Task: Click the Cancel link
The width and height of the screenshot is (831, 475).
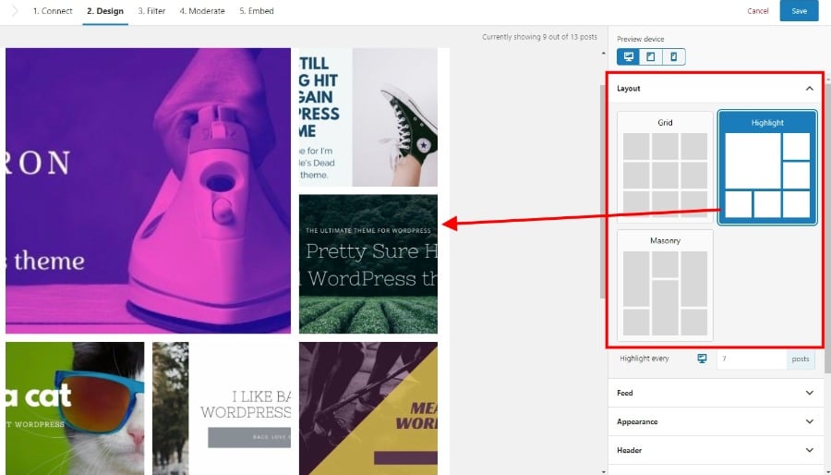Action: point(757,11)
